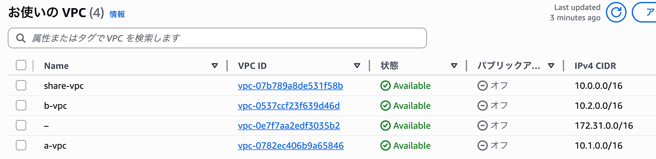This screenshot has width=656, height=159.
Task: Open VPC link vpc-0782ec406b9a65846
Action: (x=291, y=146)
